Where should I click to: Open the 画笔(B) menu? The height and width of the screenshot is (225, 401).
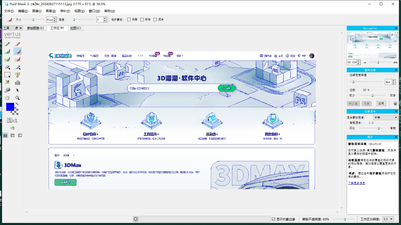tap(51, 11)
